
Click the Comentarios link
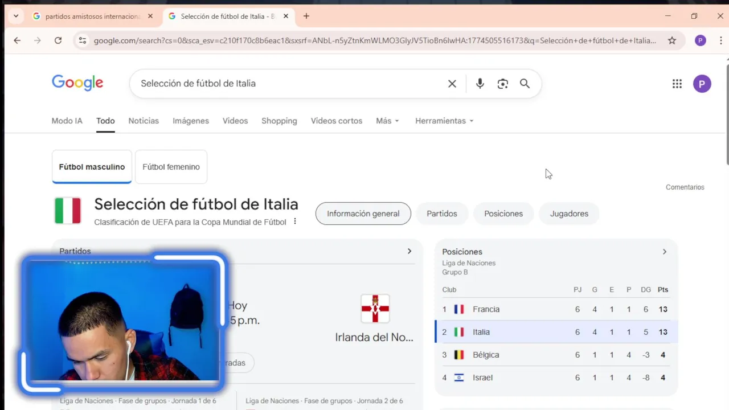coord(685,187)
